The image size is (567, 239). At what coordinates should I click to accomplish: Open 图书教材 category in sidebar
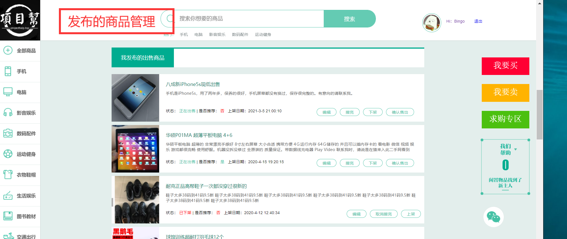coord(26,216)
